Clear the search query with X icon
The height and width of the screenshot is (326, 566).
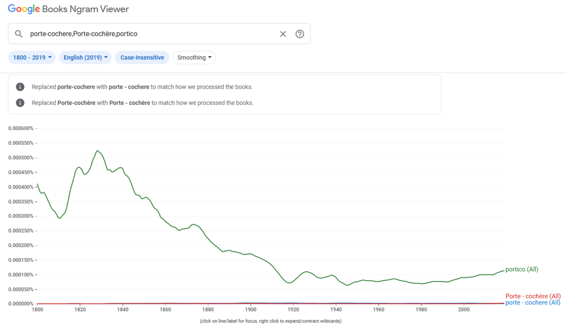point(283,34)
